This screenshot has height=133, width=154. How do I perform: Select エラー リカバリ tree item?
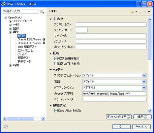click(26, 51)
